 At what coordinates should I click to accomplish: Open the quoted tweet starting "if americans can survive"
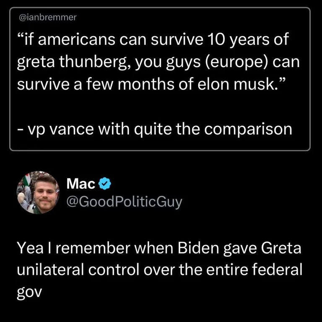point(160,79)
